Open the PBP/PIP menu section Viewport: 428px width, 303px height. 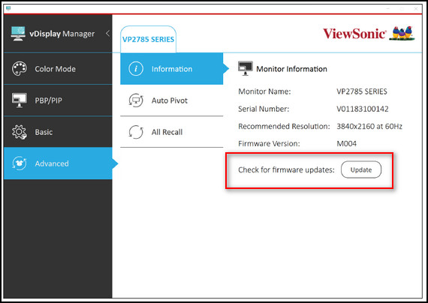(x=58, y=100)
